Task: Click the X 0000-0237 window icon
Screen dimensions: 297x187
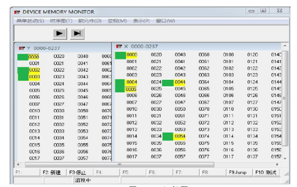Action: click(119, 47)
